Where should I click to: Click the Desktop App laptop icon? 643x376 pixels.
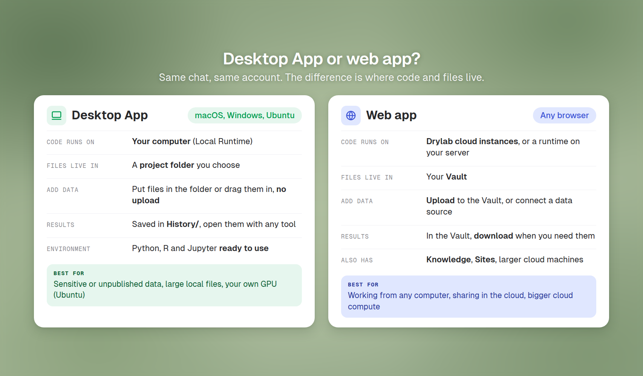pyautogui.click(x=57, y=116)
